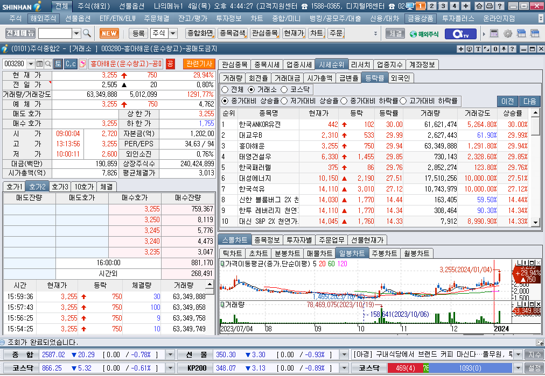Click the KOSDAQ advancers/decliners color bar
Image resolution: width=545 pixels, height=376 pixels.
point(450,368)
